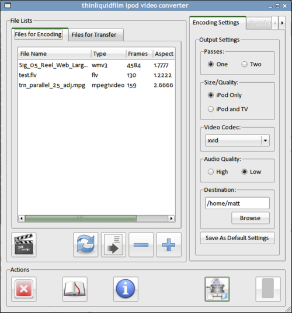Select the Sig_05_Reel_Web_Larg... file row

(x=96, y=65)
